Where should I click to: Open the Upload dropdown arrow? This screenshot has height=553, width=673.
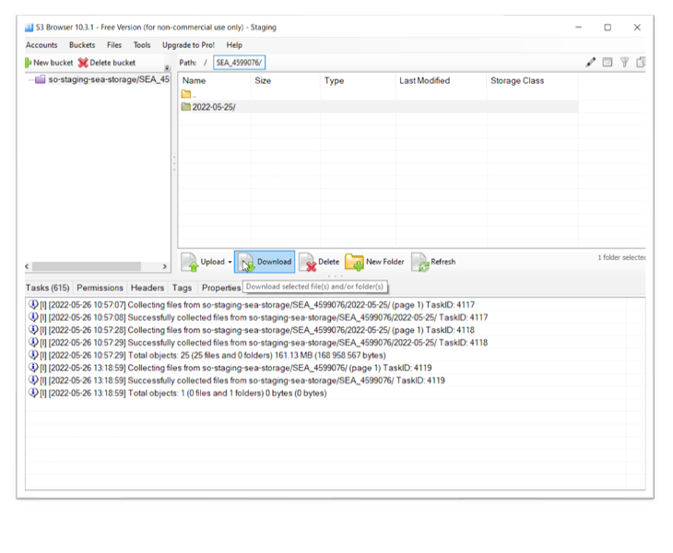click(230, 262)
